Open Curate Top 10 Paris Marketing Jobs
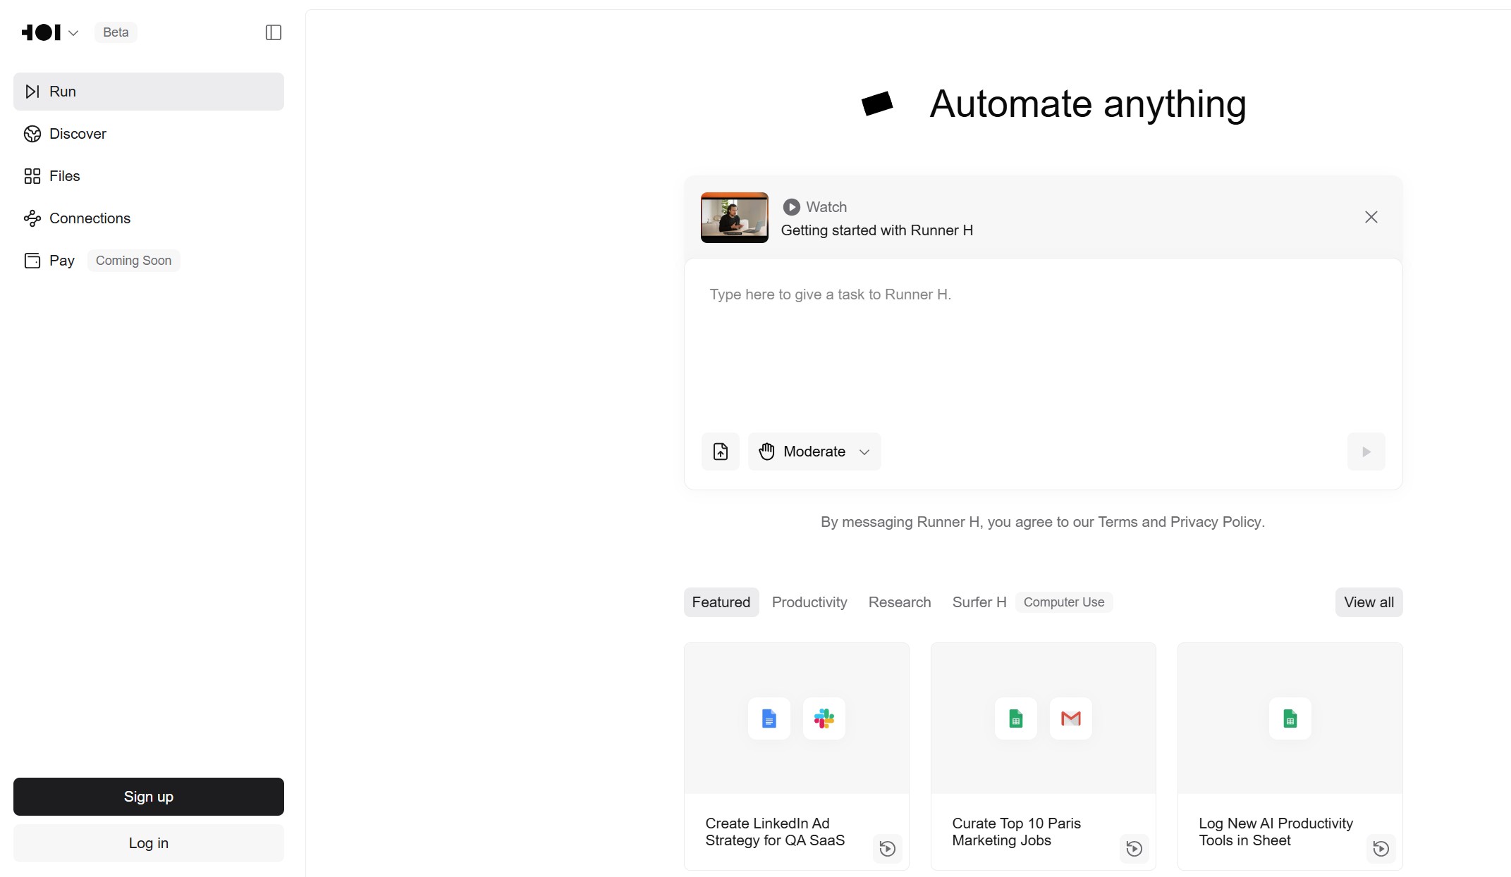The height and width of the screenshot is (877, 1511). pos(1044,757)
